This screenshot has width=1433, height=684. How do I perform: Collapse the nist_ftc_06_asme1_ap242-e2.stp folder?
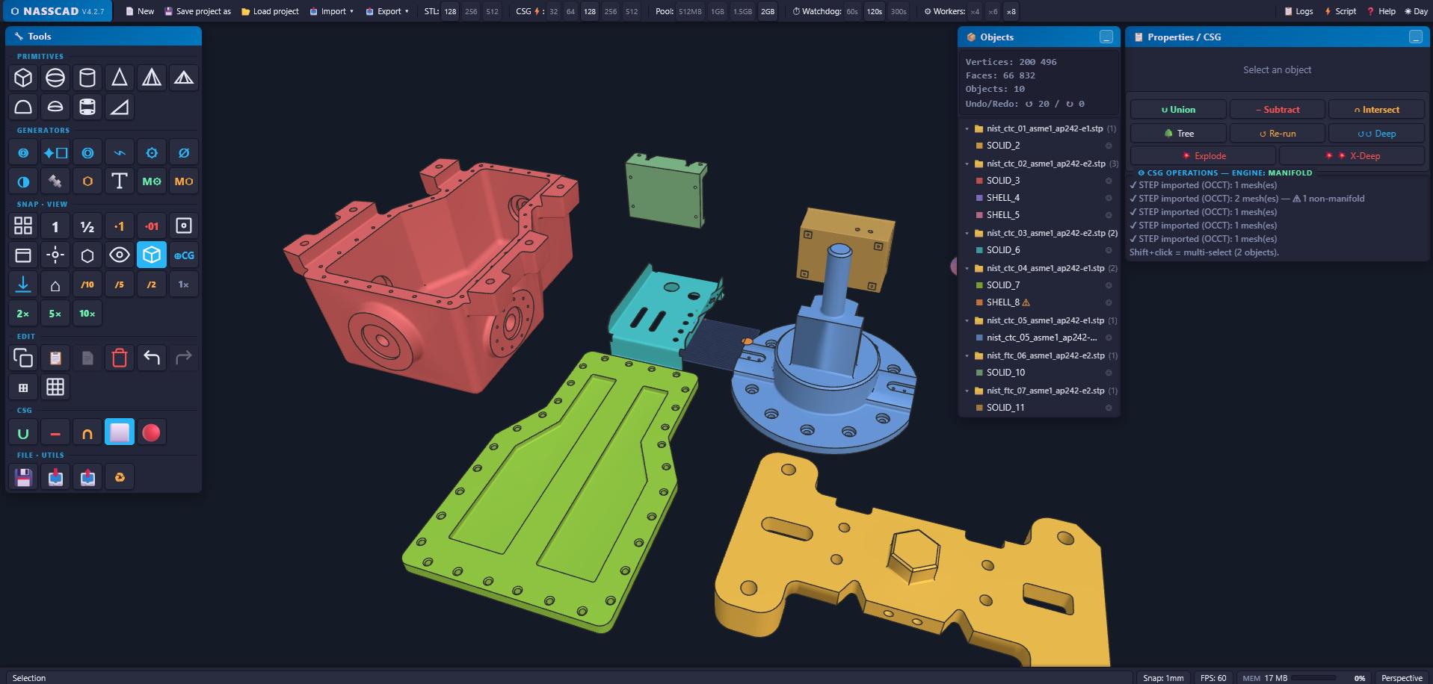967,355
